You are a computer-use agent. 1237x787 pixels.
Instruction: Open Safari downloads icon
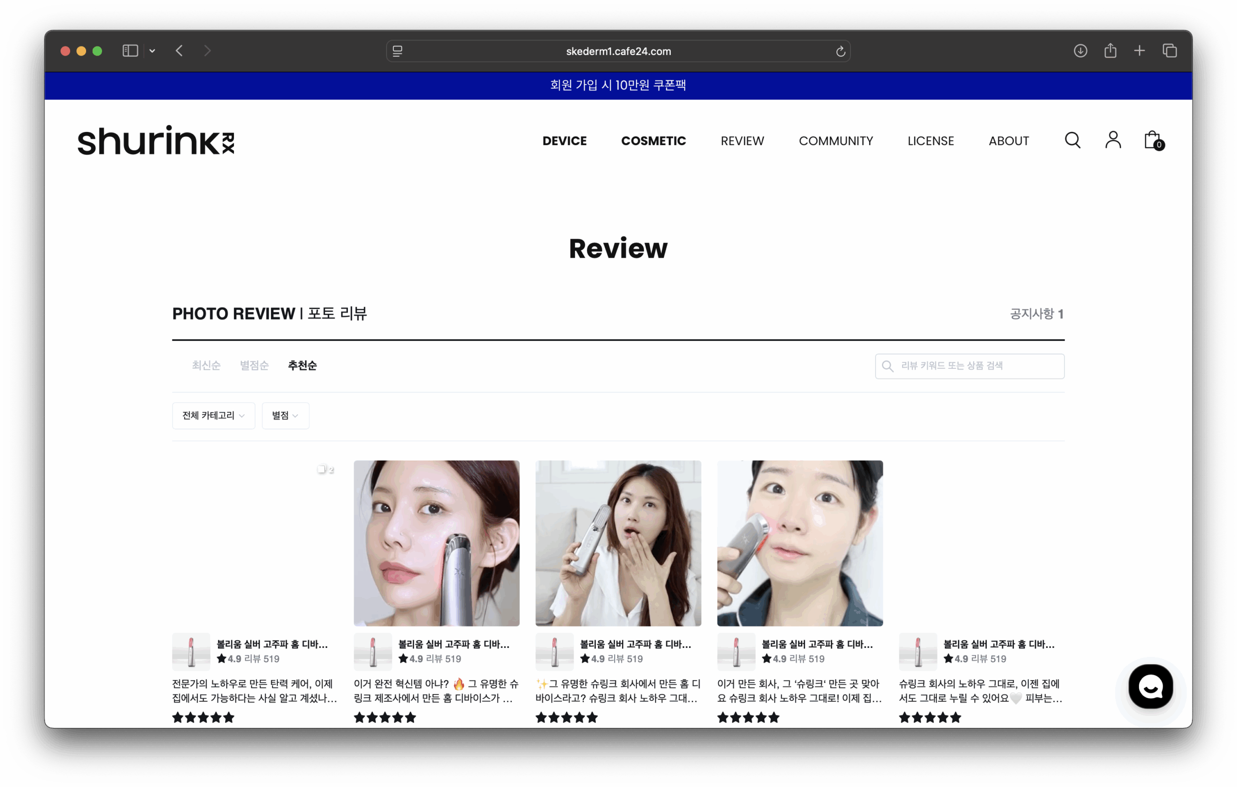(1080, 51)
